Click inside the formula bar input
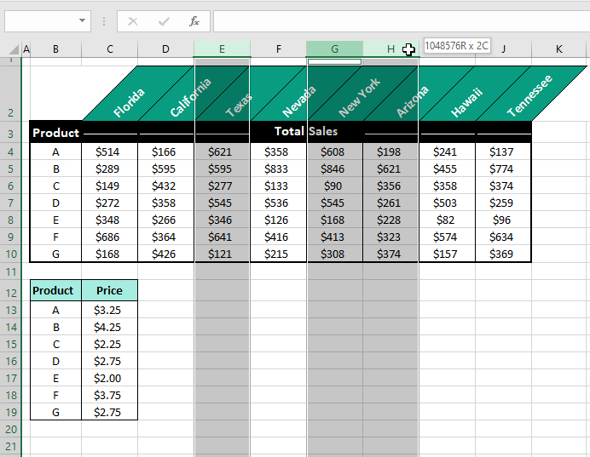The height and width of the screenshot is (457, 590). pyautogui.click(x=402, y=21)
